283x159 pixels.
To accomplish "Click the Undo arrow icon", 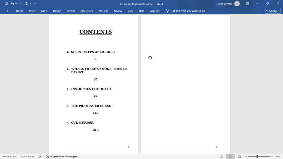I will [x=12, y=4].
